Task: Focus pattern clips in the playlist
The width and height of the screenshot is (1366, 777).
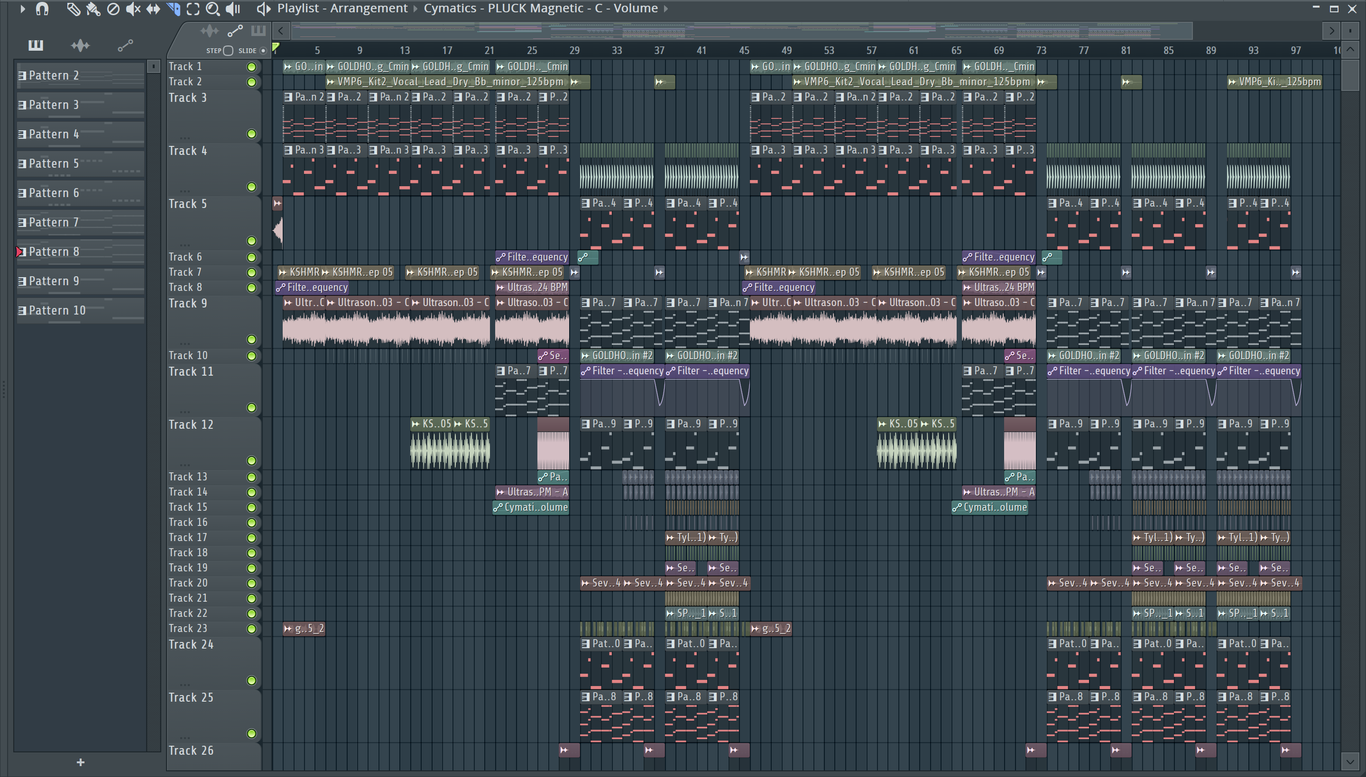Action: click(258, 30)
